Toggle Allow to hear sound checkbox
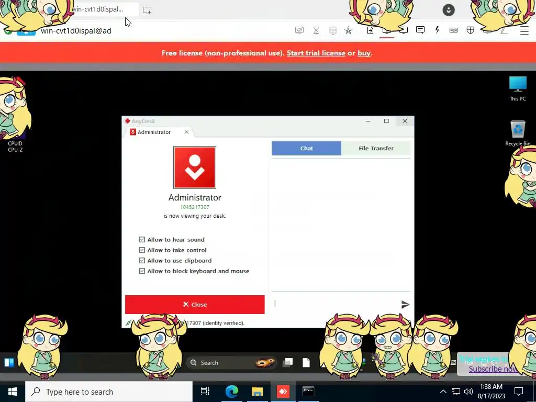 [142, 240]
